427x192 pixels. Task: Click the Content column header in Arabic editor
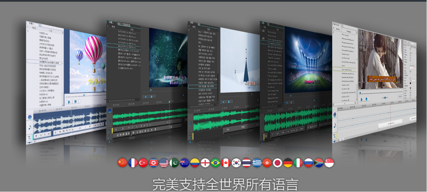[349, 31]
